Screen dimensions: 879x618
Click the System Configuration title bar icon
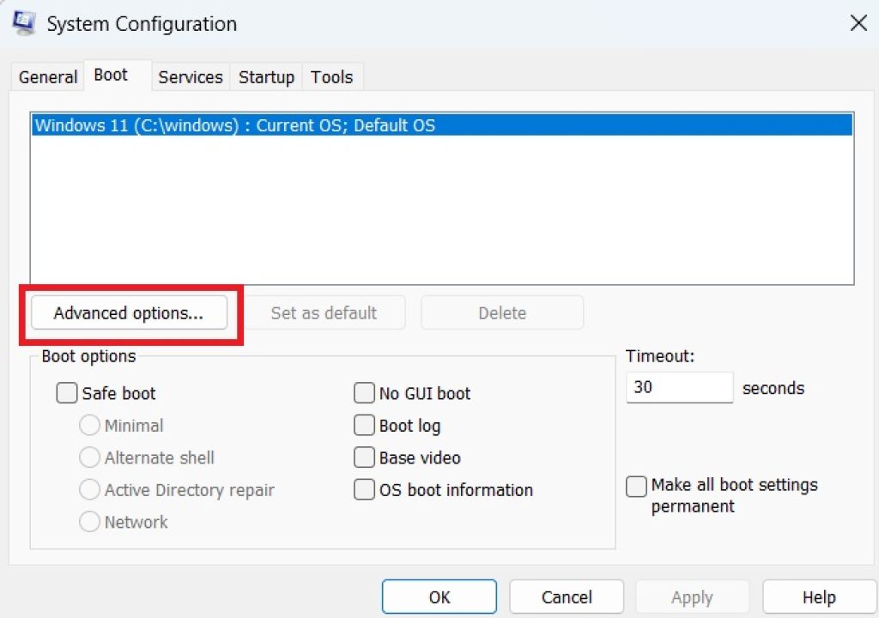tap(24, 23)
